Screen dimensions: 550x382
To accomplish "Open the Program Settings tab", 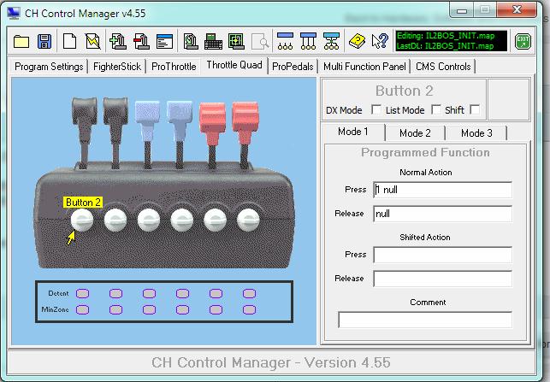I will (49, 67).
